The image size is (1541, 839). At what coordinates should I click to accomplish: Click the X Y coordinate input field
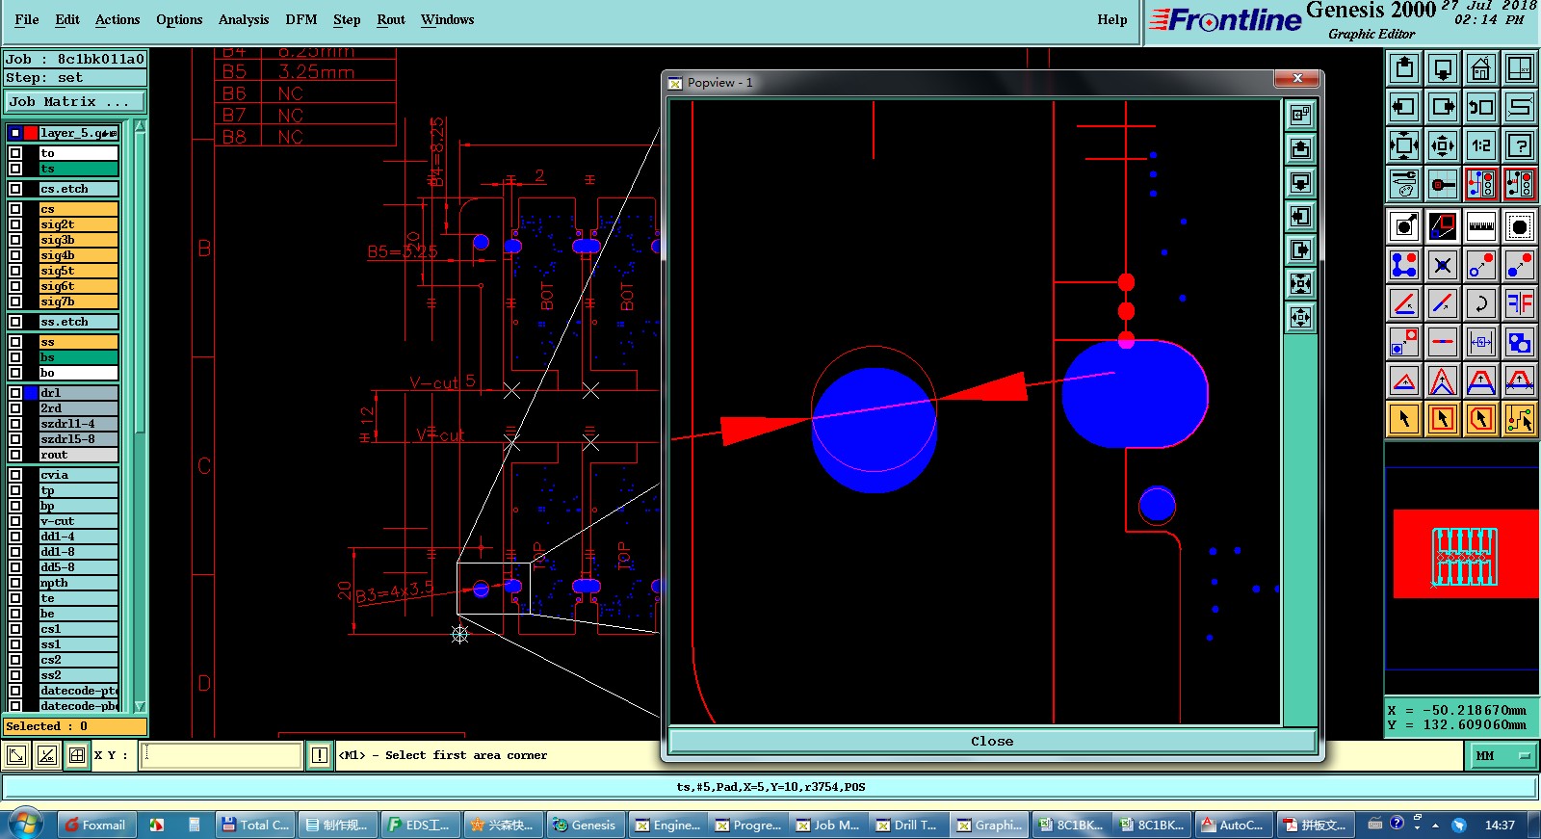[x=222, y=756]
